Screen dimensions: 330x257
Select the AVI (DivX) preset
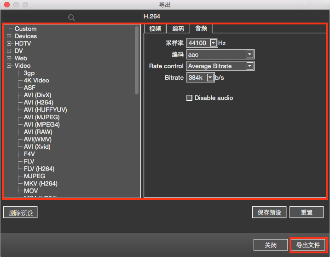coord(37,95)
